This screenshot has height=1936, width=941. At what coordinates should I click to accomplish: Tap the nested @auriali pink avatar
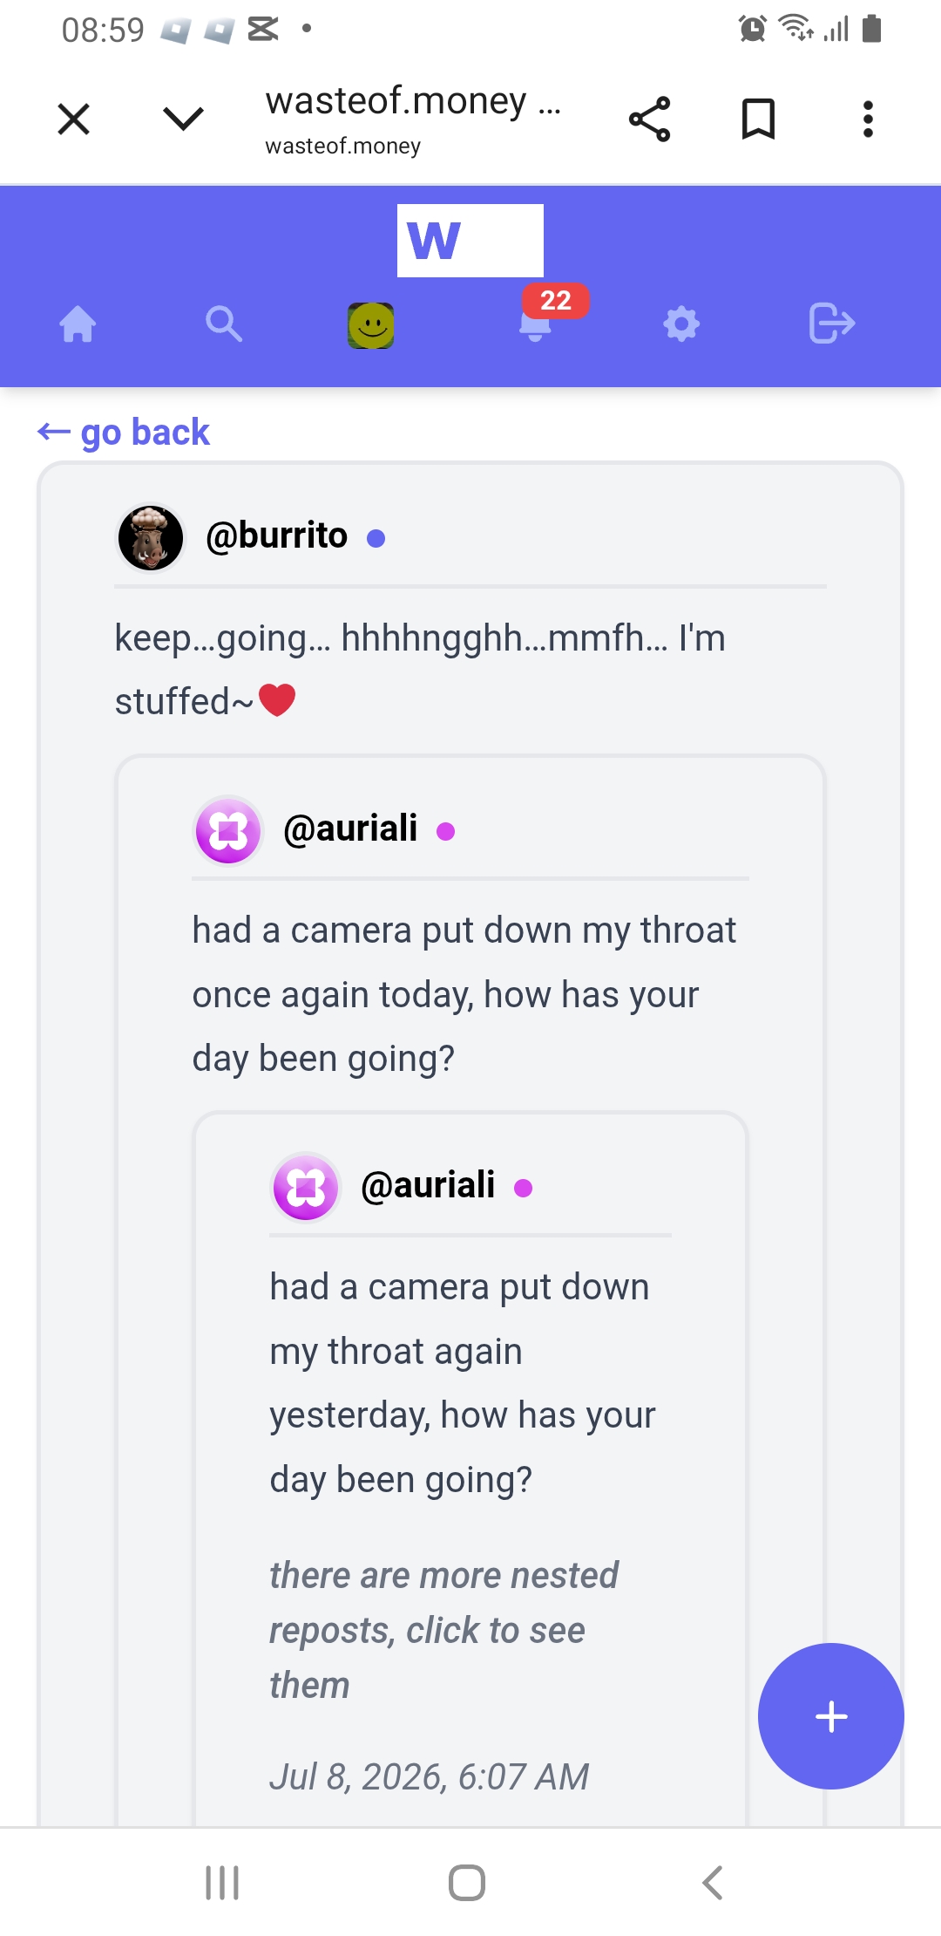(x=306, y=1187)
